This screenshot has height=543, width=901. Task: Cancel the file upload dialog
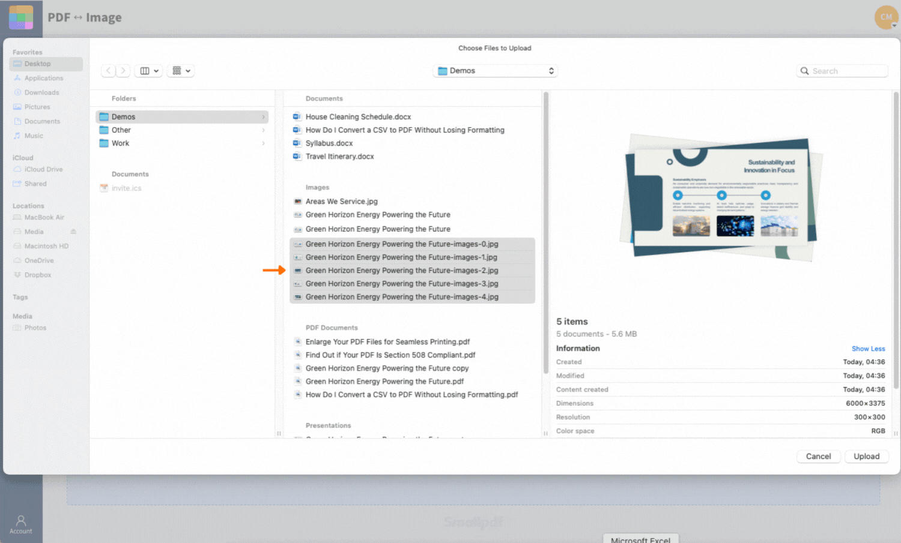(x=818, y=456)
